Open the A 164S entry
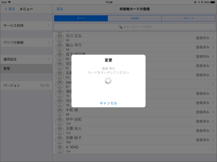Viewport: 217px width, 162px height. (135, 149)
